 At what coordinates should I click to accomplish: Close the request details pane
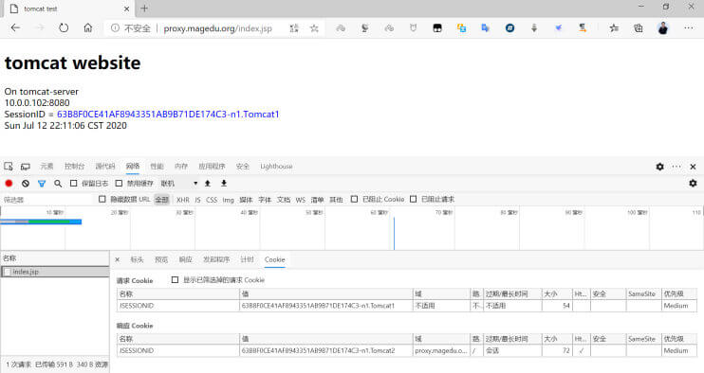coord(118,259)
